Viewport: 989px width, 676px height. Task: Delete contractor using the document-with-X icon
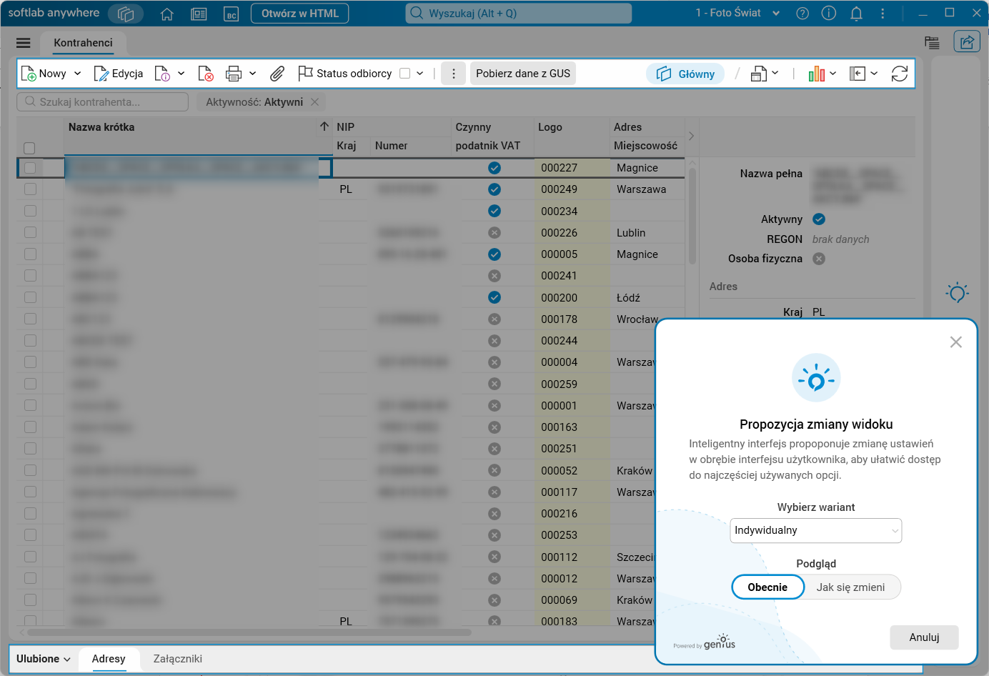click(x=206, y=74)
